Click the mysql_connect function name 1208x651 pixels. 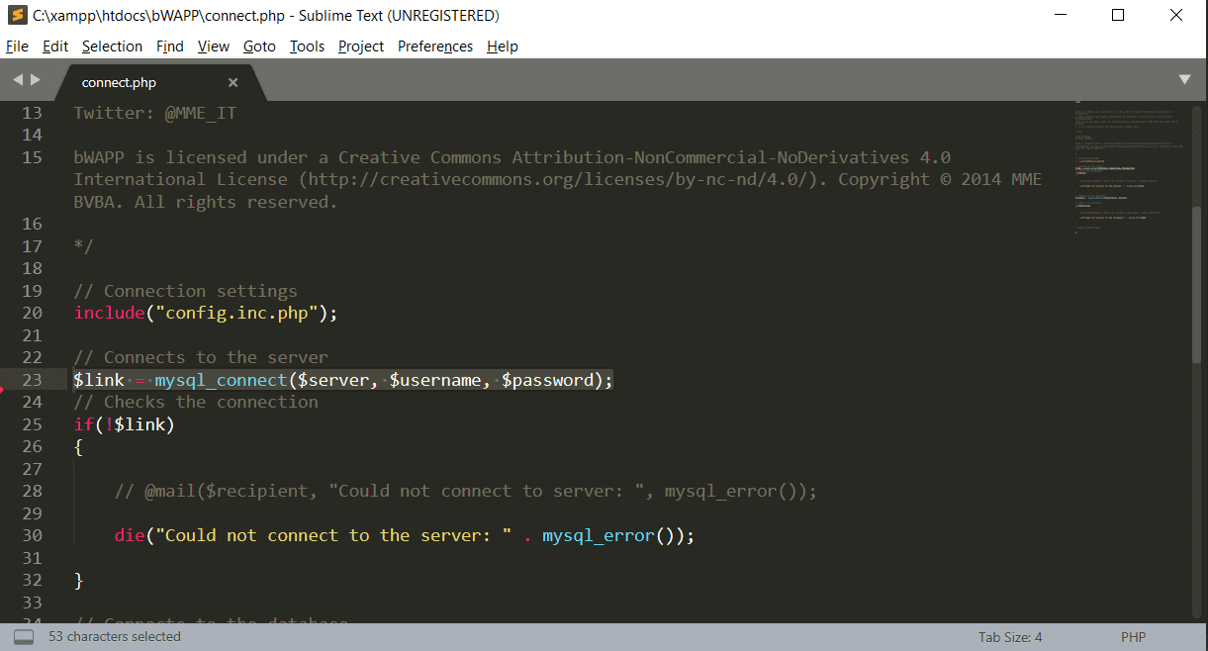point(221,380)
